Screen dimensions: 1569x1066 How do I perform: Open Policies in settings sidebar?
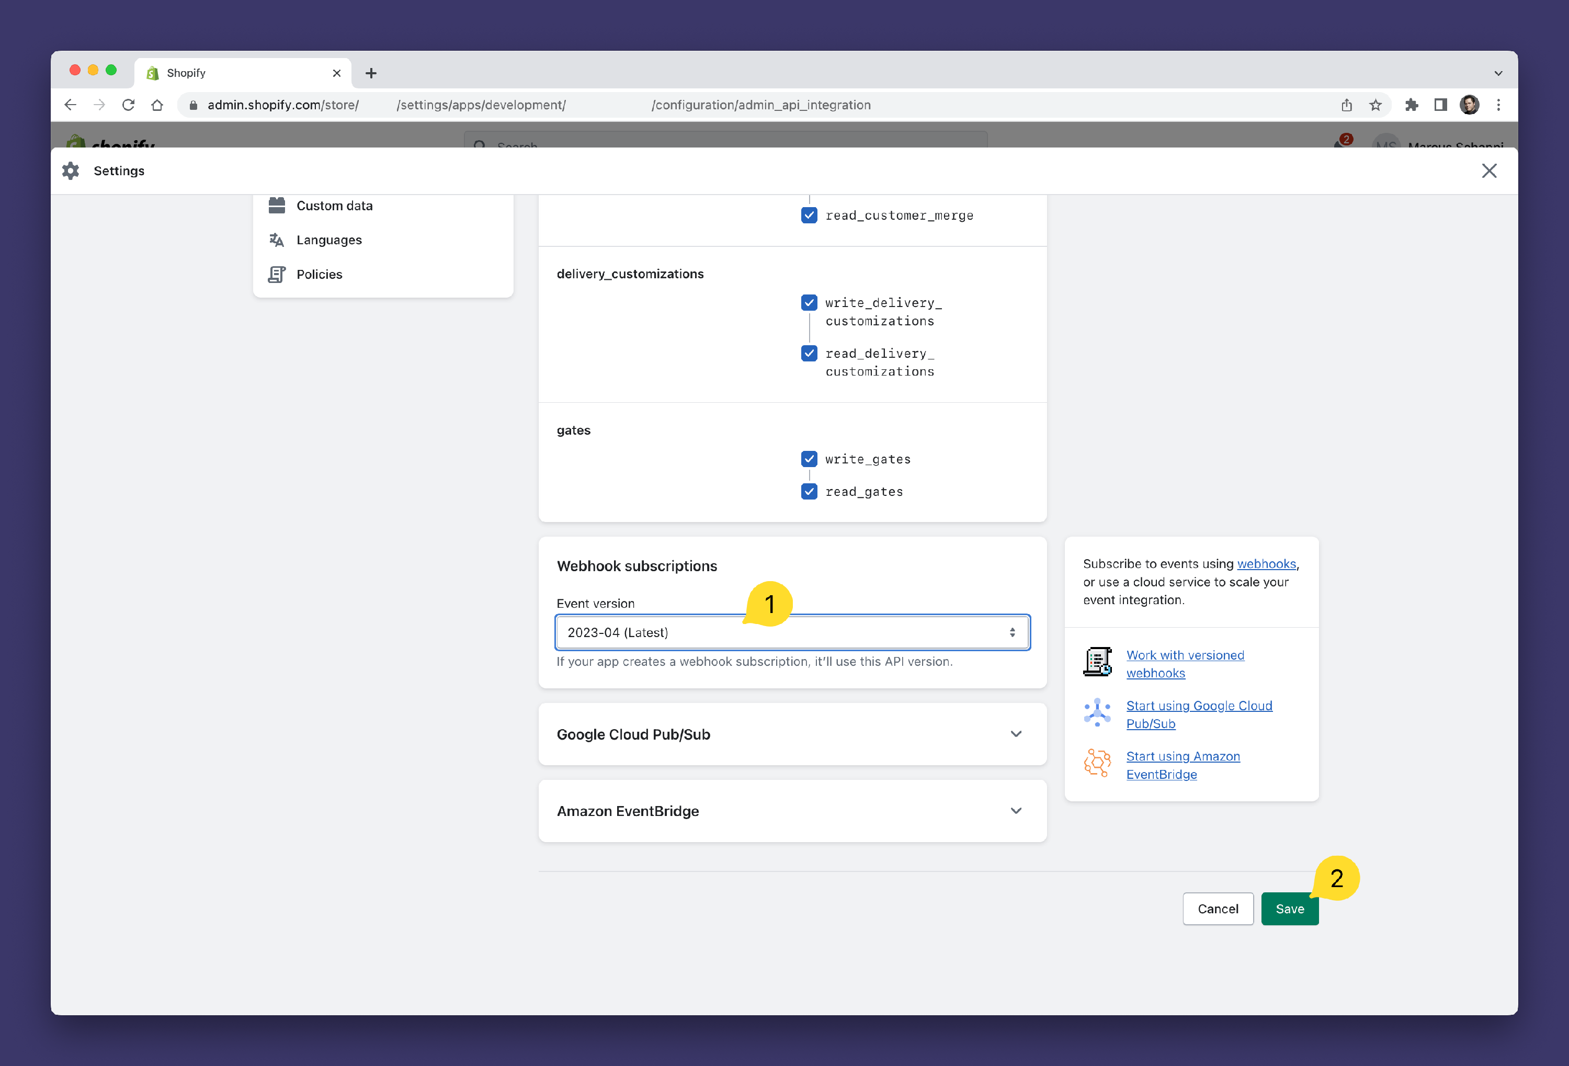320,274
